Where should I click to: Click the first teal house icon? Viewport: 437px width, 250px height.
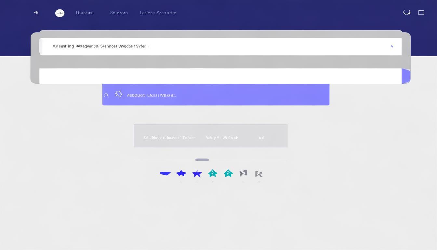(x=213, y=173)
